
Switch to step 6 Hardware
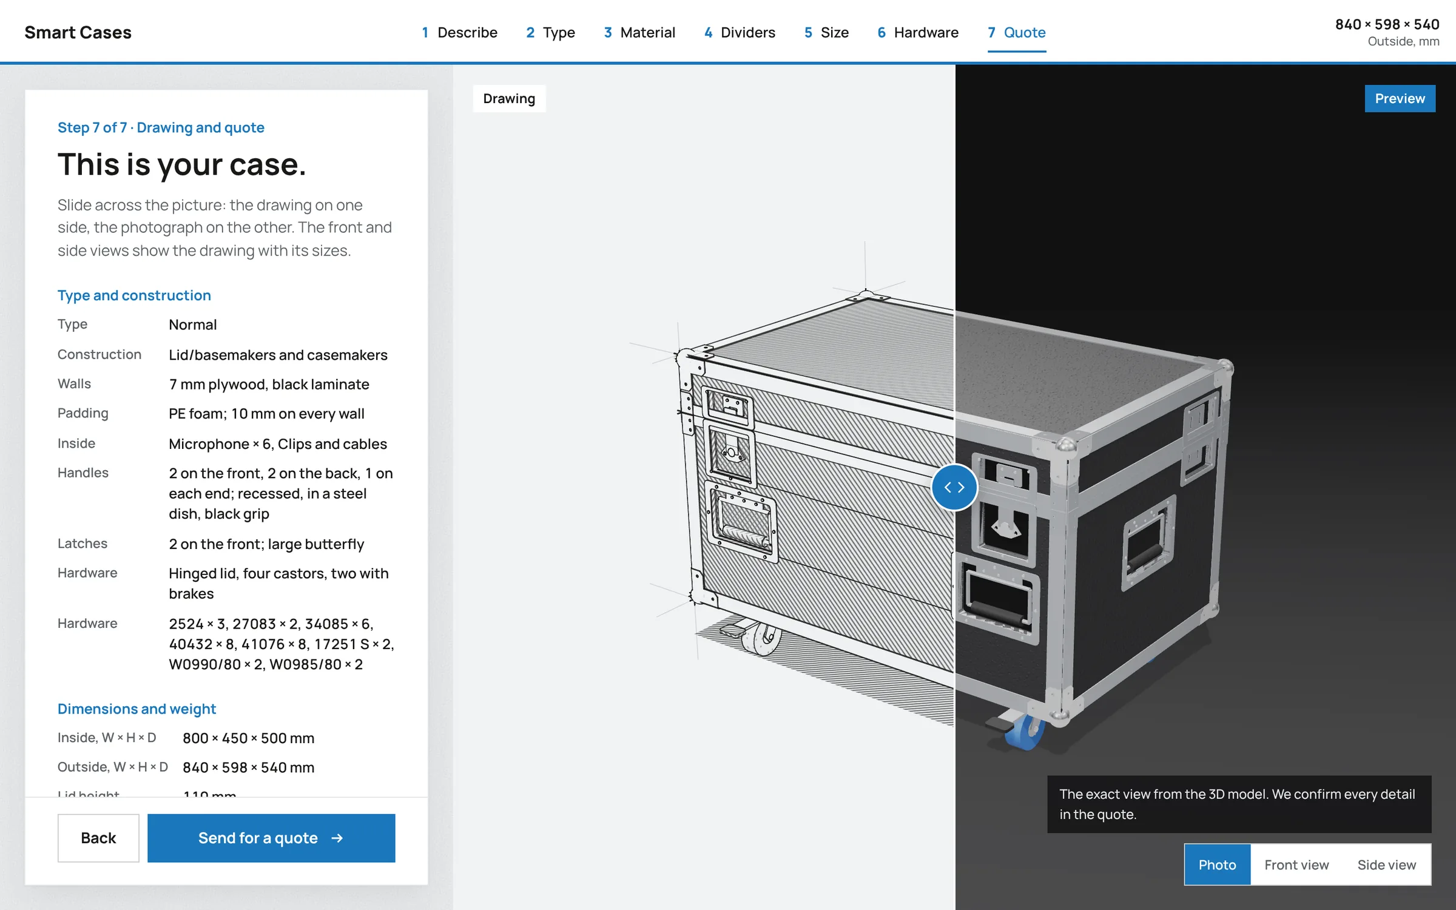918,33
